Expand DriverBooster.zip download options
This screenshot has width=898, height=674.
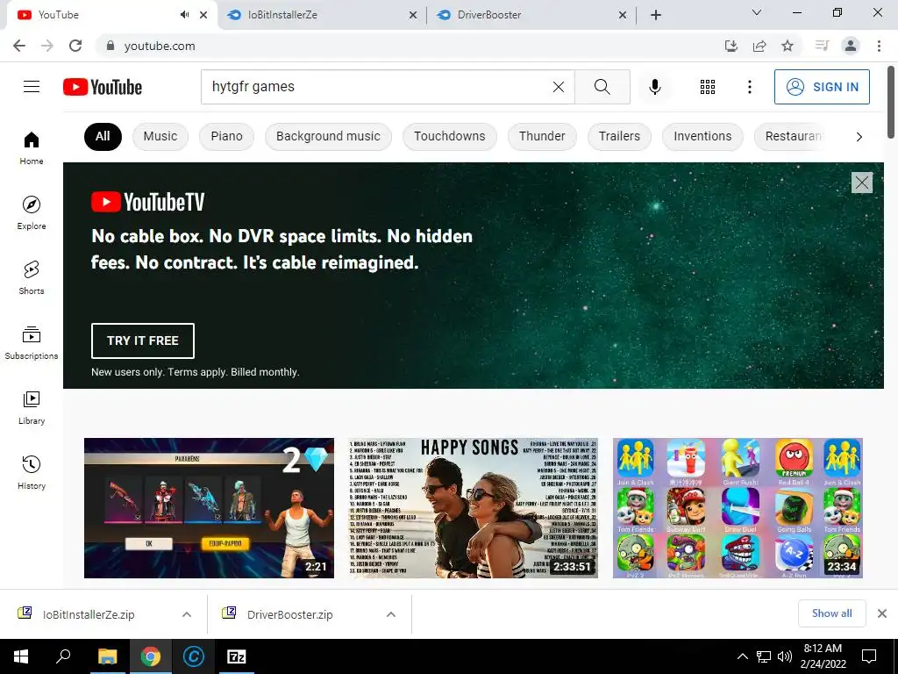coord(391,614)
